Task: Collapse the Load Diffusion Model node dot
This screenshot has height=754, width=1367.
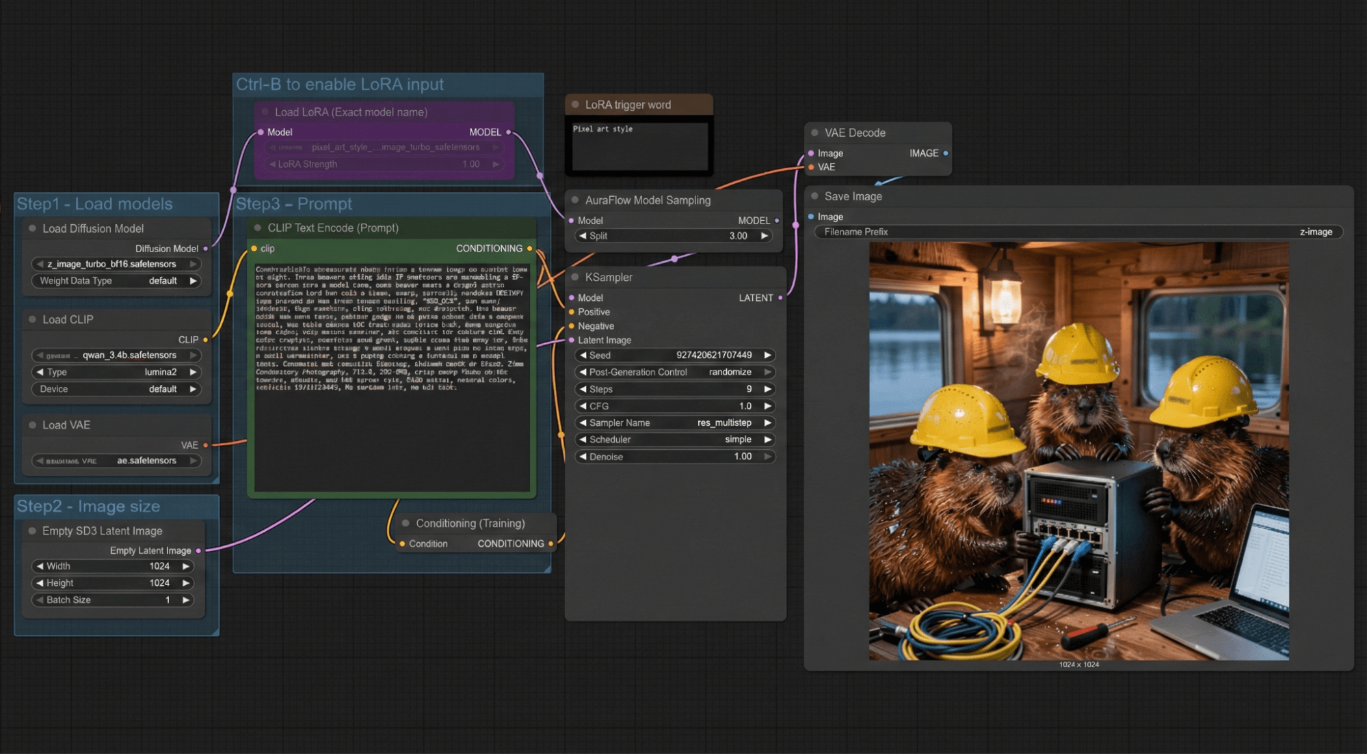Action: [x=32, y=228]
